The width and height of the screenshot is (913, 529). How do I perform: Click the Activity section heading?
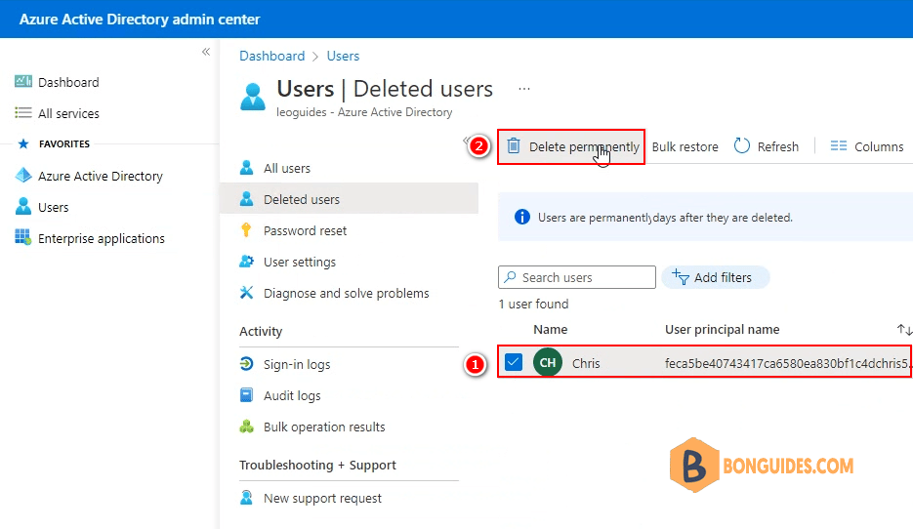[261, 332]
